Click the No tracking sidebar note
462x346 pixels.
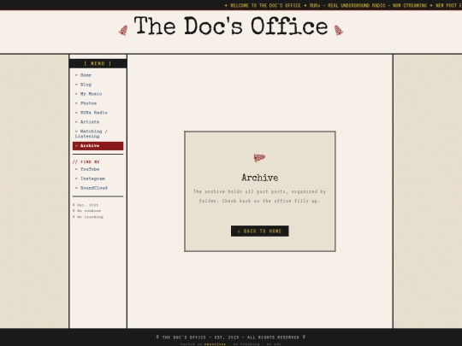tap(88, 217)
